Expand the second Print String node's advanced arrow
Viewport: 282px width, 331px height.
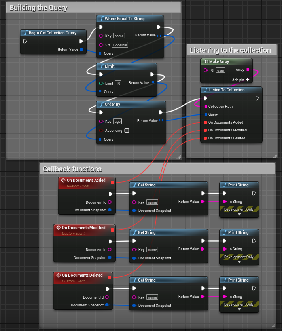click(239, 262)
